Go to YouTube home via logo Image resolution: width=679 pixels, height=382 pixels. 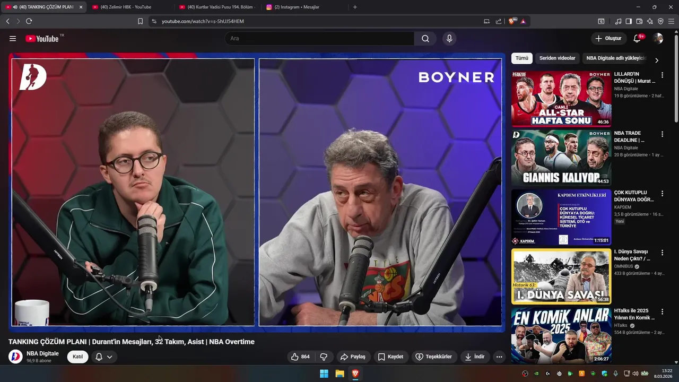[x=41, y=38]
